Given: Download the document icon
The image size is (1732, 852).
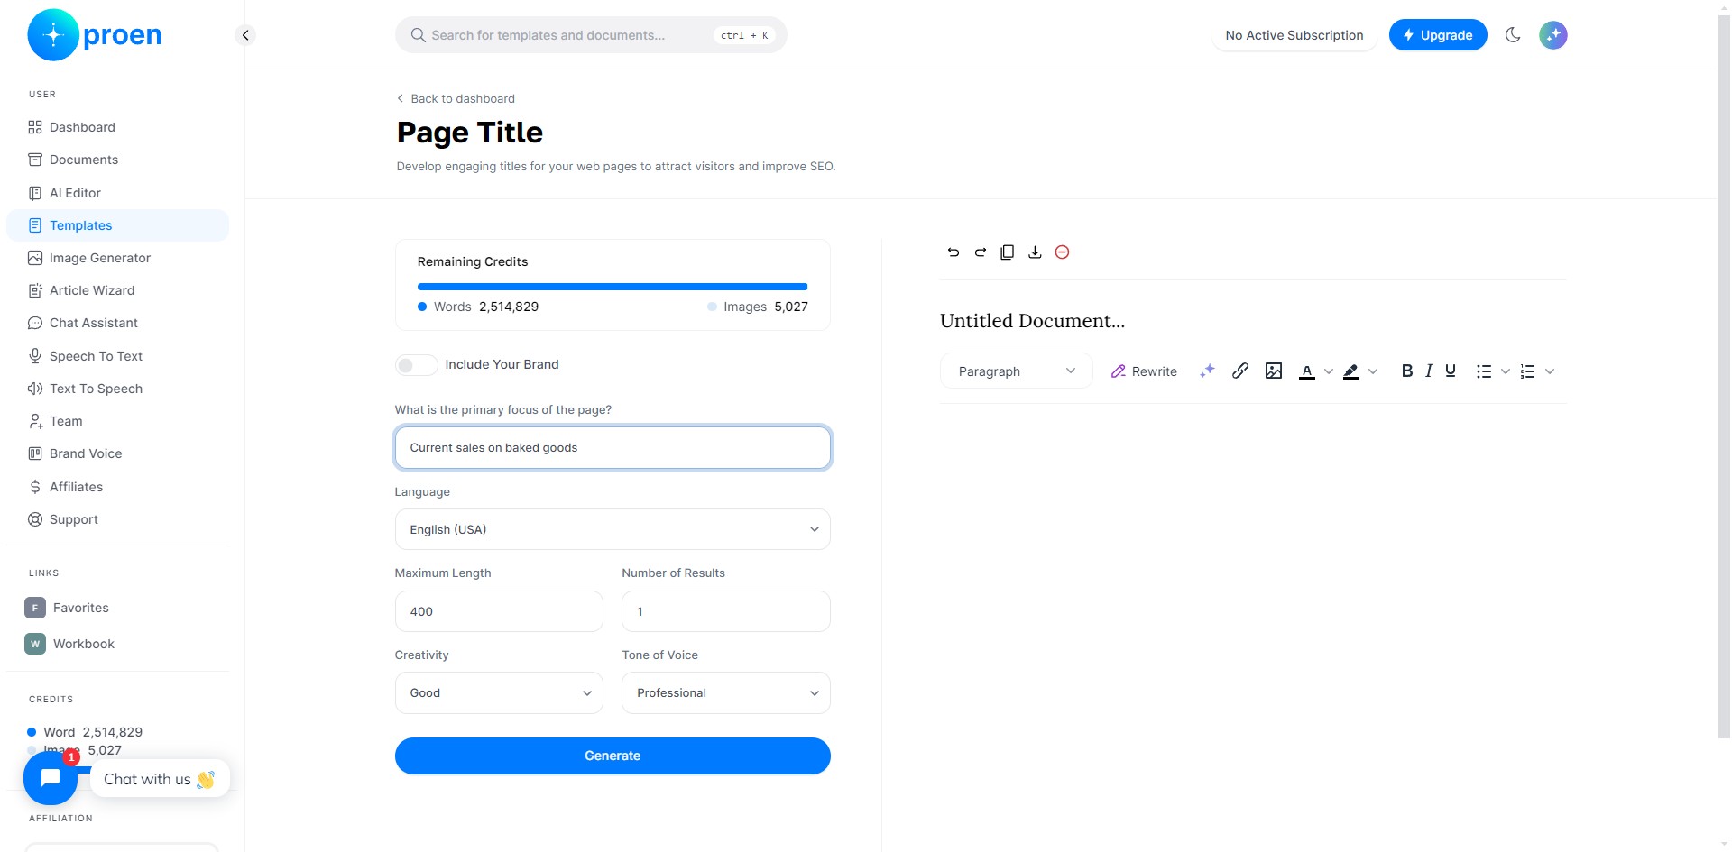Looking at the screenshot, I should tap(1035, 252).
